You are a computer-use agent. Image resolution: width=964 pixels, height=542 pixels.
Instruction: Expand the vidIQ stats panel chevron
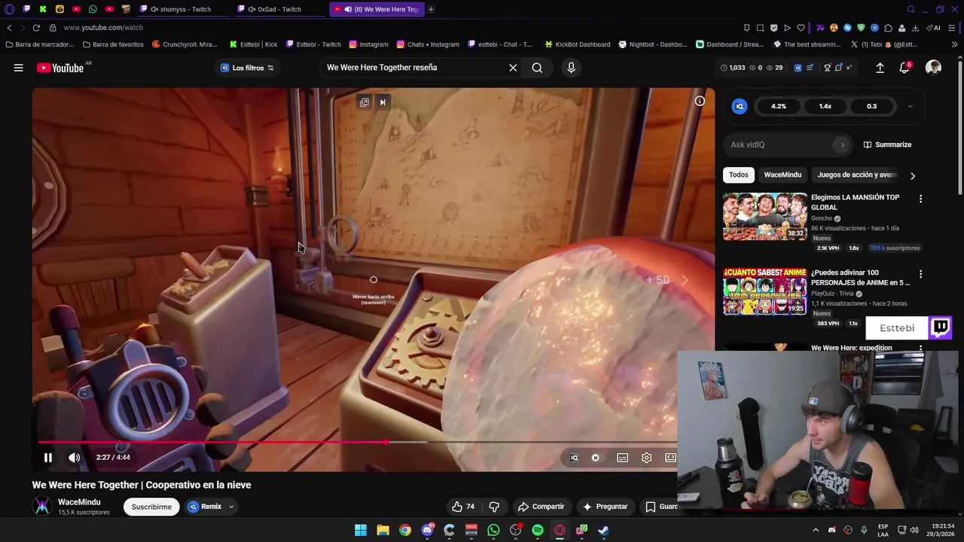[910, 106]
